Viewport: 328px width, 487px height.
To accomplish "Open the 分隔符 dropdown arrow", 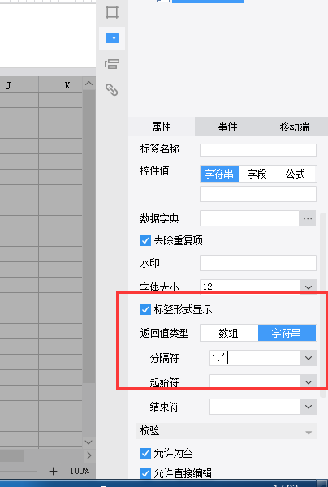I will click(x=309, y=358).
